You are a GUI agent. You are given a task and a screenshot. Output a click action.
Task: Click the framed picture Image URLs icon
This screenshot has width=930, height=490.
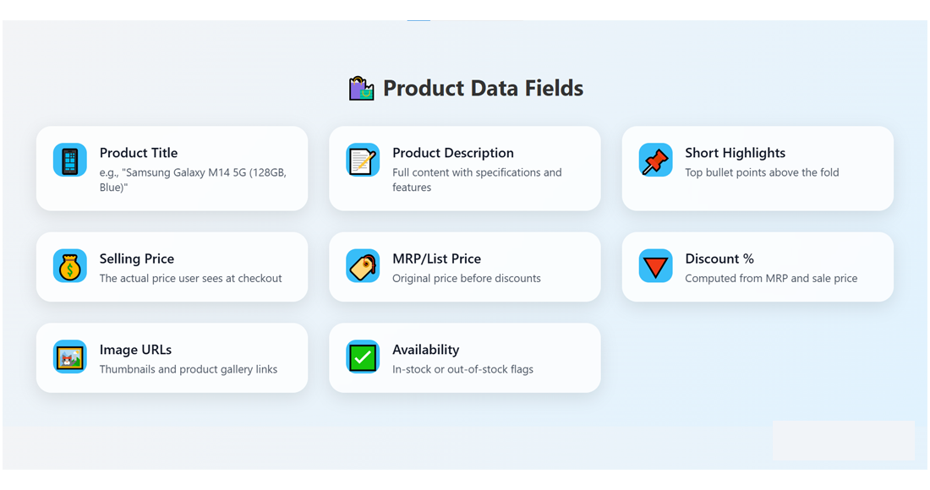70,357
